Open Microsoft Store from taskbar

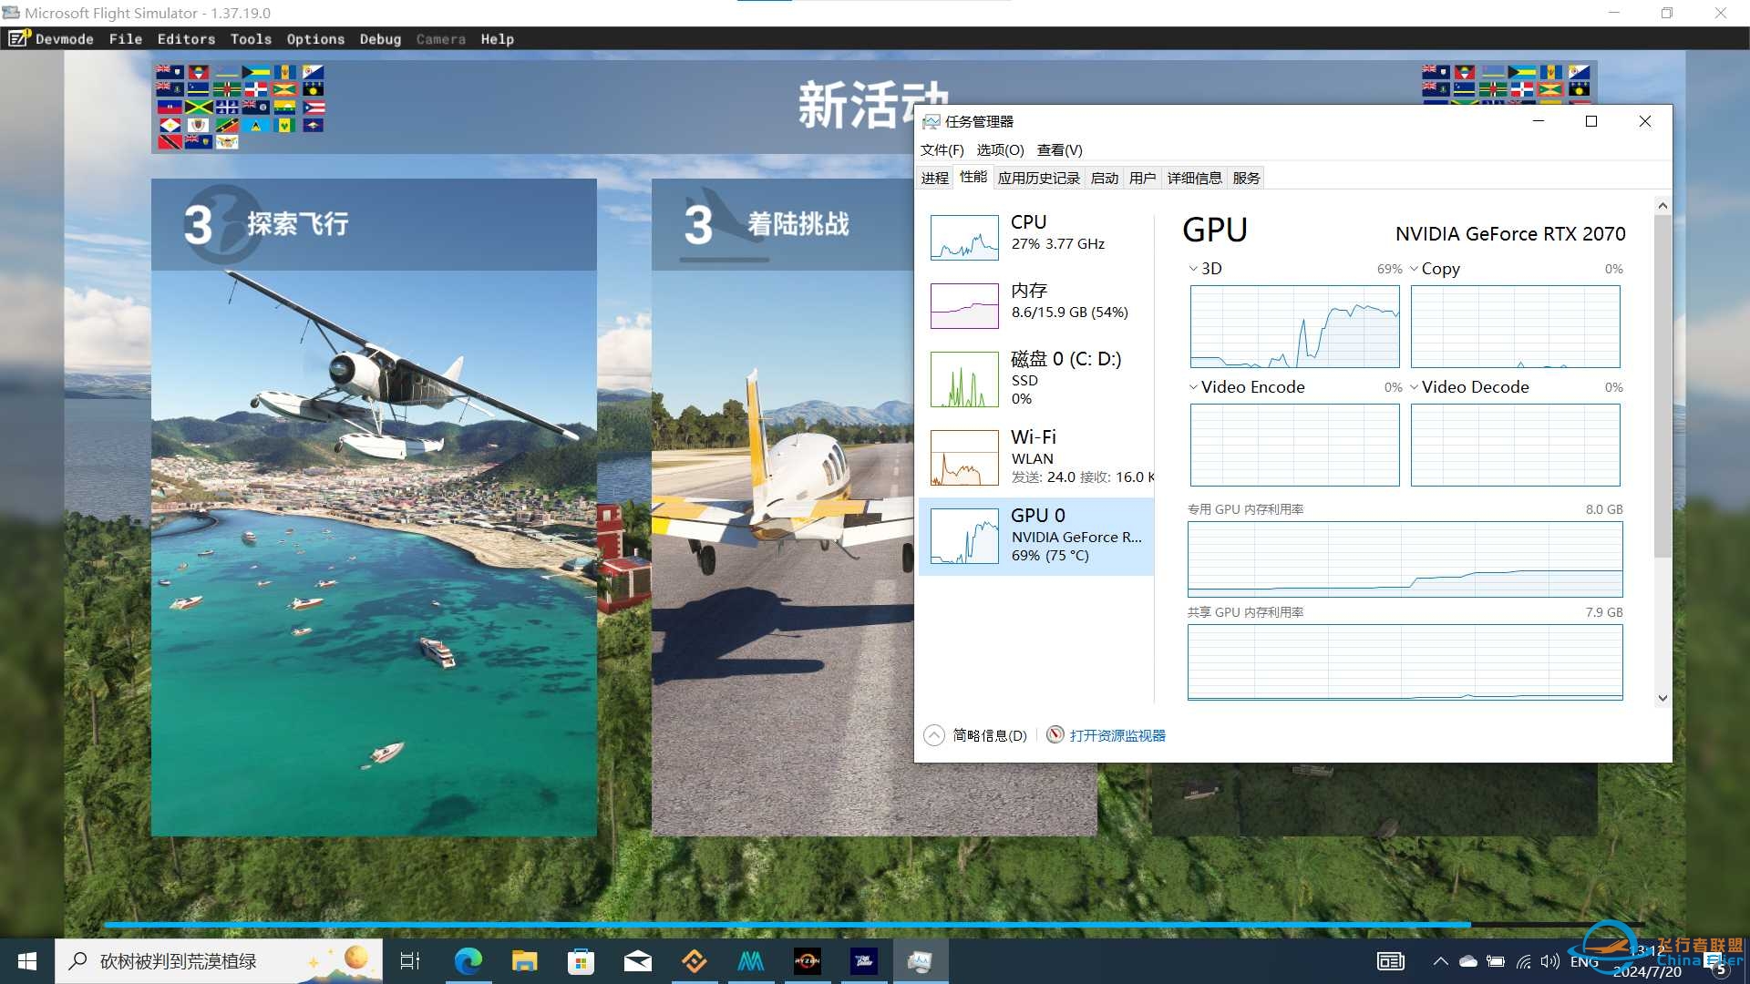click(581, 961)
